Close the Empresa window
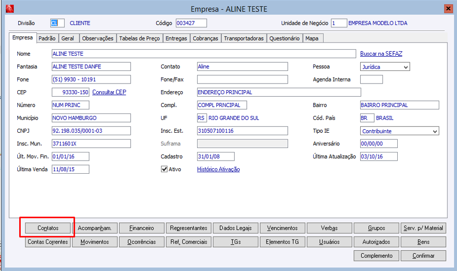 pyautogui.click(x=448, y=9)
